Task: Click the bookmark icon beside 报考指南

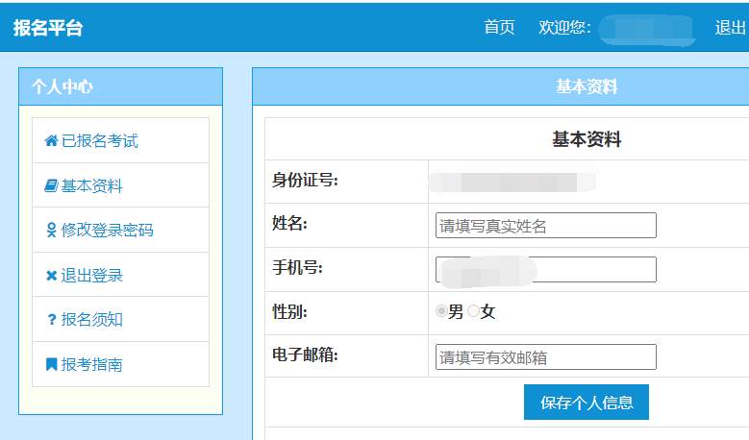Action: (51, 365)
